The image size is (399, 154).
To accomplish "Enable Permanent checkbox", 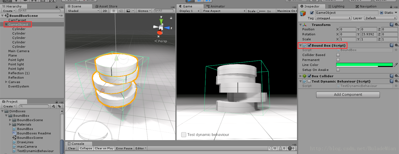I will (x=338, y=60).
